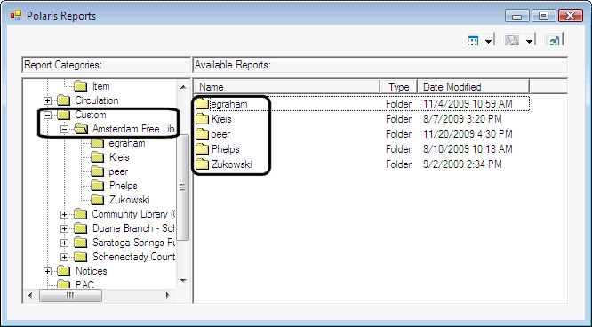Viewport: 592px width, 327px height.
Task: Expand the Duane Branch tree node
Action: 65,228
